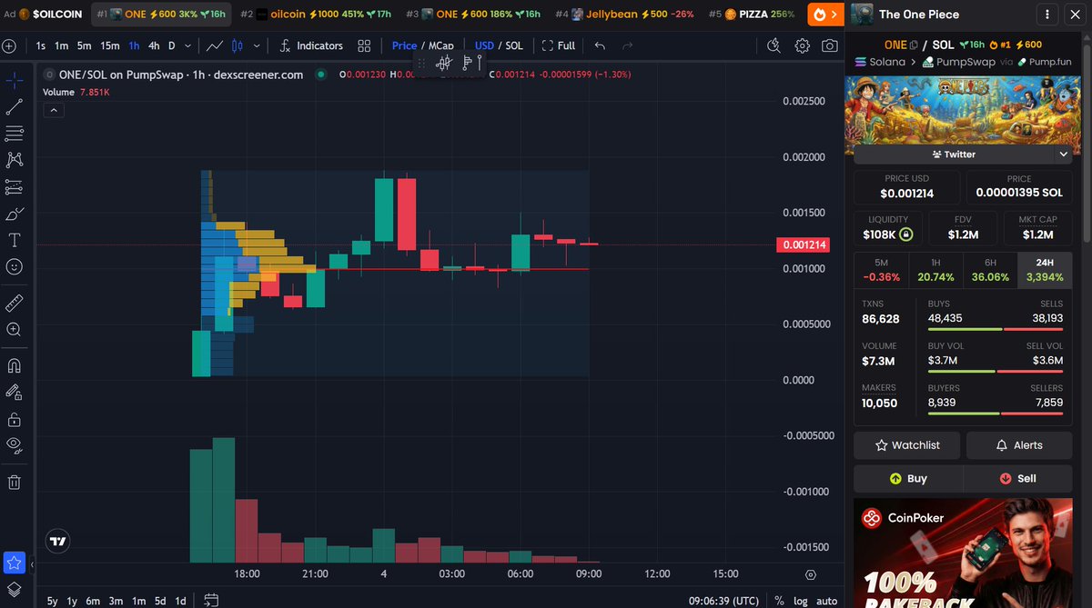Add token to Watchlist

pyautogui.click(x=907, y=445)
